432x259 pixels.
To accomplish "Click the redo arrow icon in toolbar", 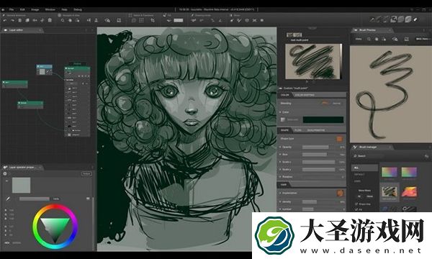I will [12, 20].
